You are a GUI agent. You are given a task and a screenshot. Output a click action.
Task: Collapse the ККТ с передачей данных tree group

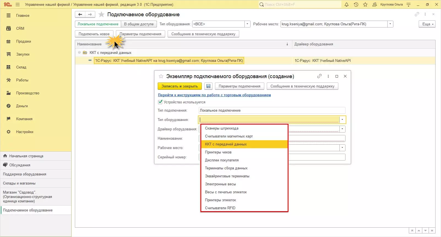79,53
